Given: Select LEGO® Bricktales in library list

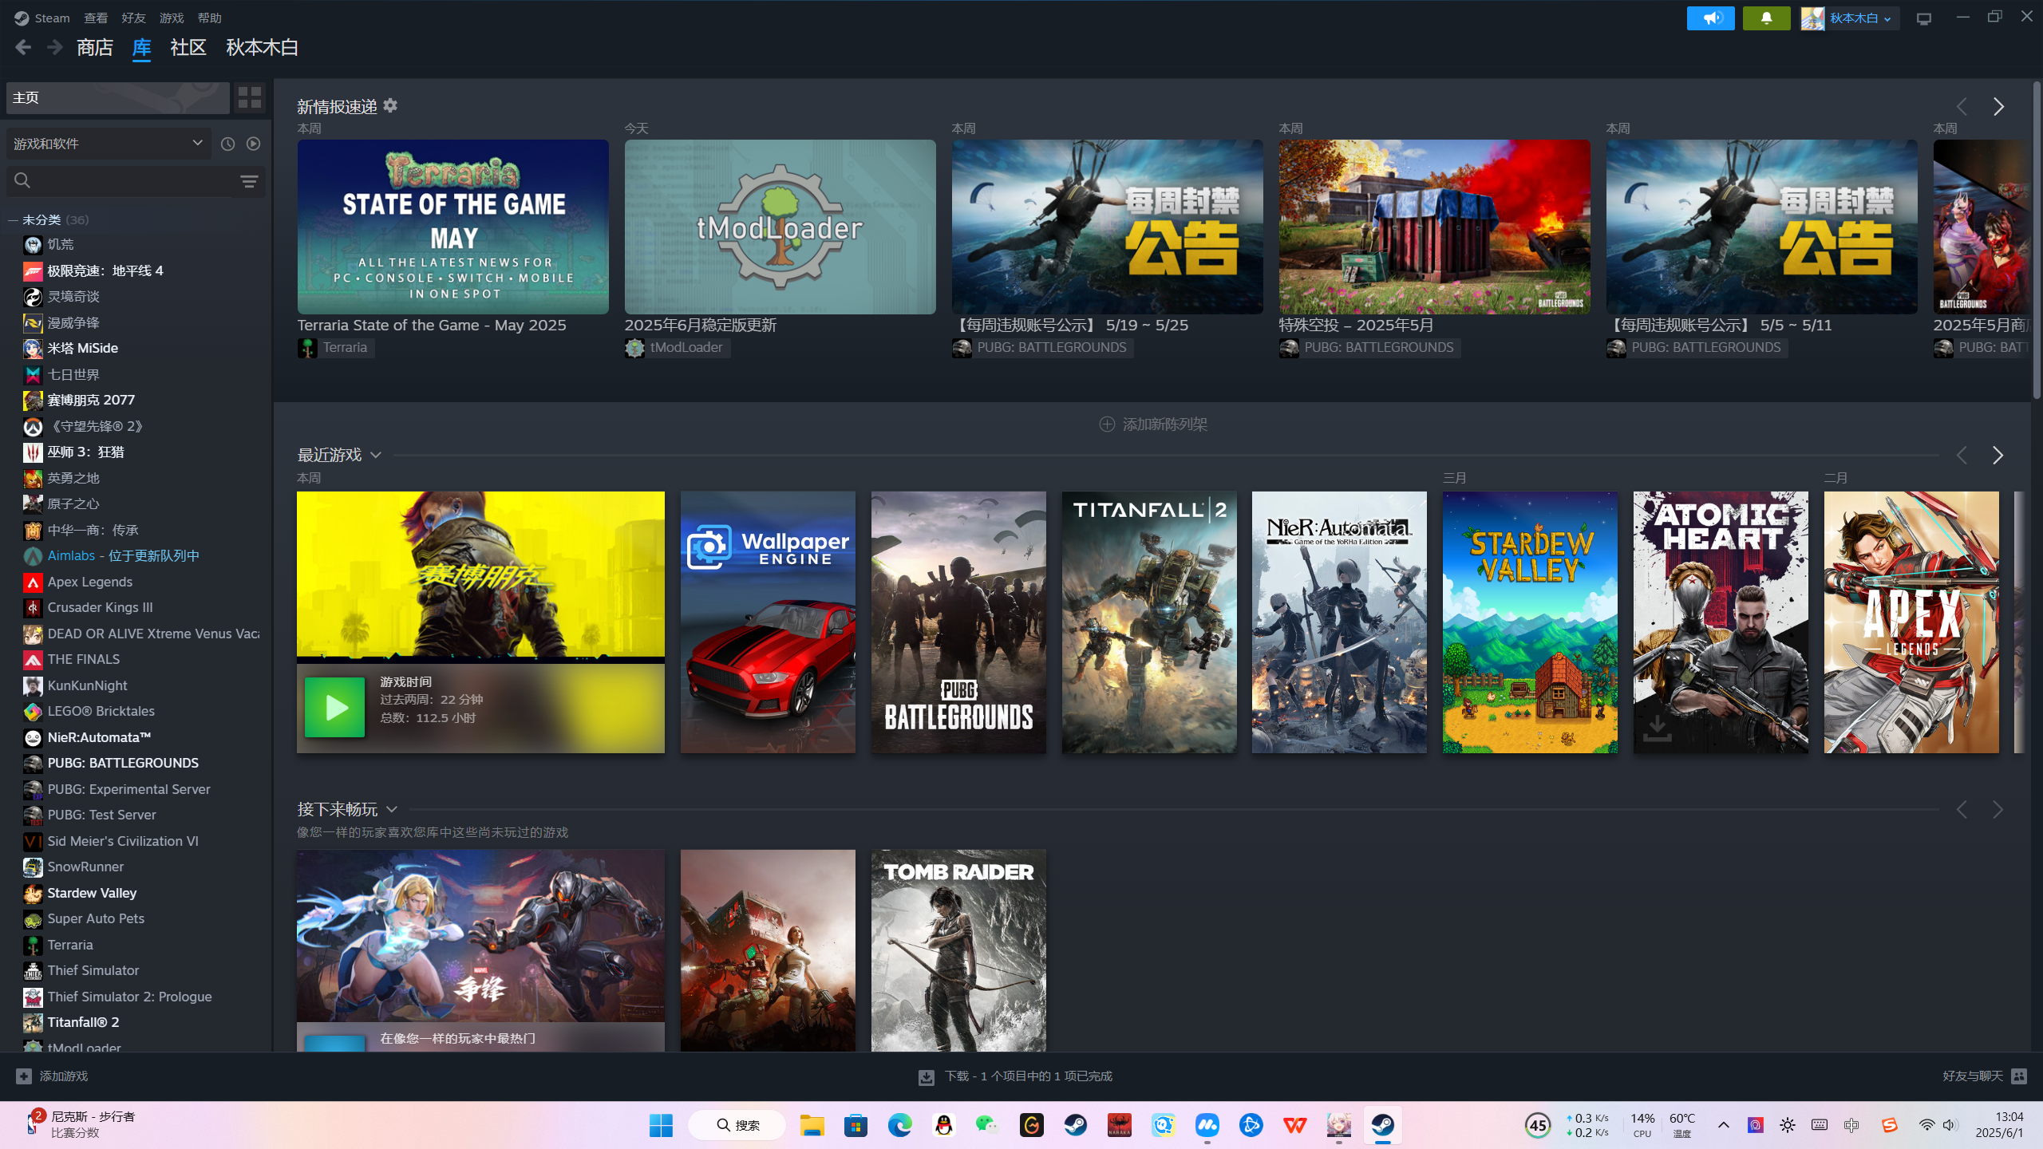Looking at the screenshot, I should (101, 712).
